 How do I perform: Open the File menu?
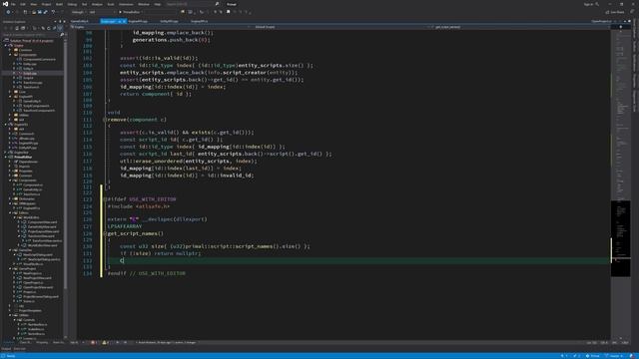(x=13, y=4)
